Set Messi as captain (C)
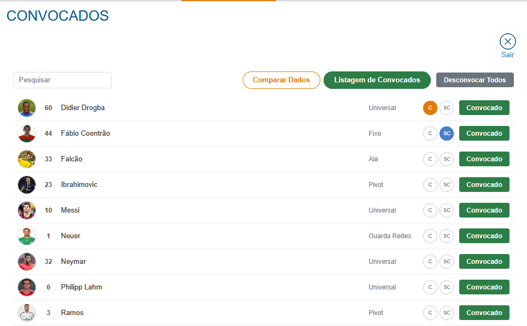The image size is (527, 326). click(x=430, y=210)
